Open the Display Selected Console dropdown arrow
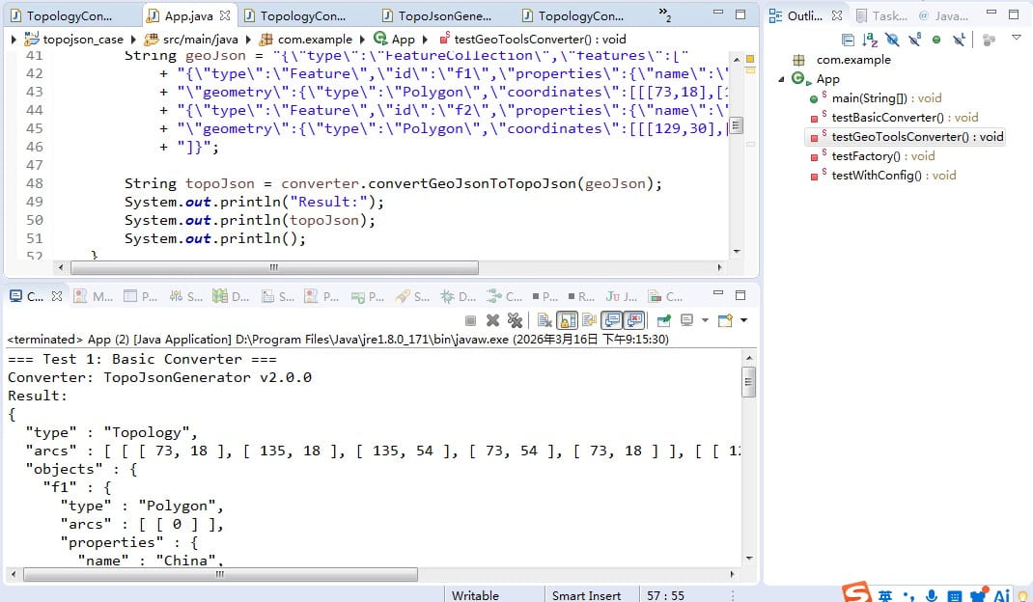Image resolution: width=1033 pixels, height=602 pixels. click(705, 320)
